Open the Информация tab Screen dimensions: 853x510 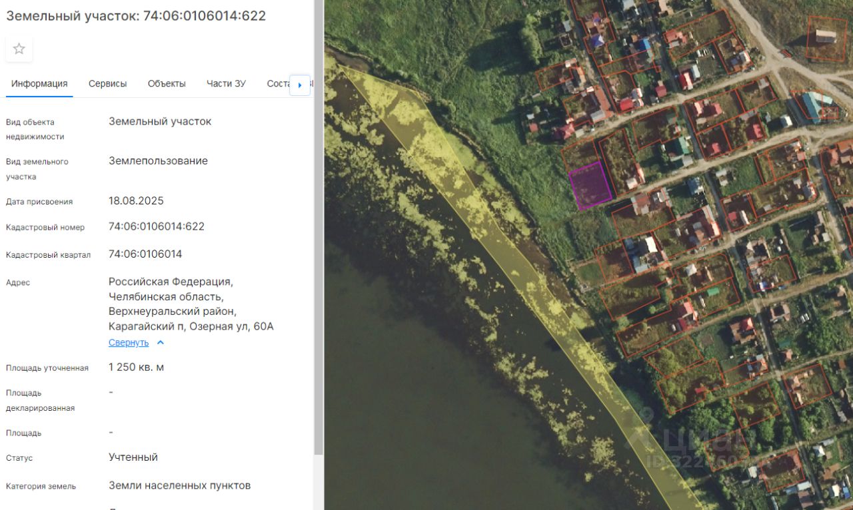coord(39,84)
